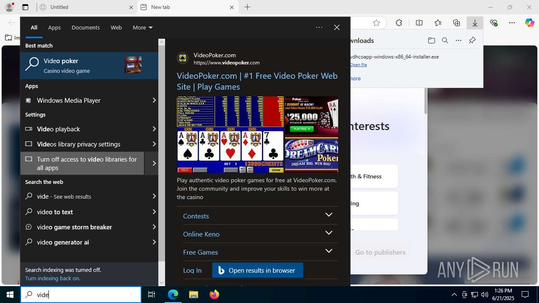Select the All search filter

(34, 27)
